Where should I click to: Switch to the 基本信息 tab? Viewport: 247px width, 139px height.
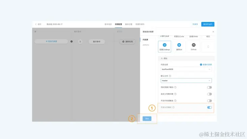coord(108,24)
